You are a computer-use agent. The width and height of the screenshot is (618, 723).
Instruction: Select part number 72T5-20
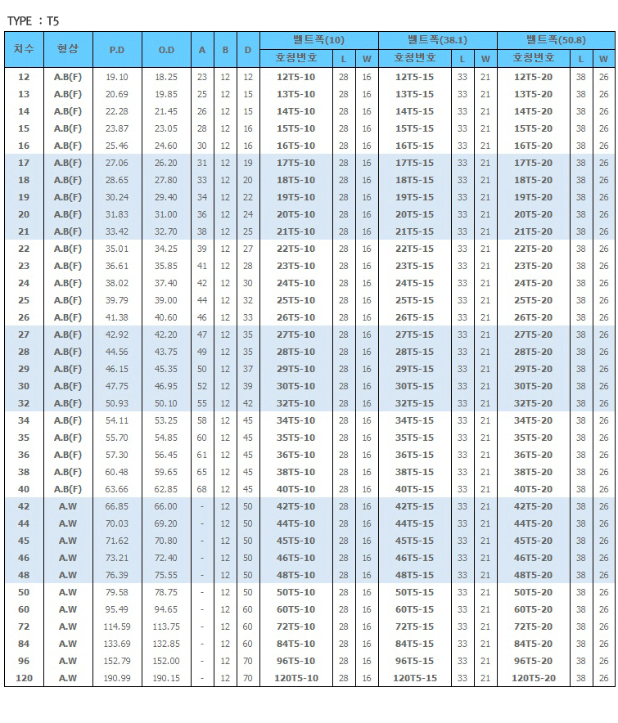point(533,626)
